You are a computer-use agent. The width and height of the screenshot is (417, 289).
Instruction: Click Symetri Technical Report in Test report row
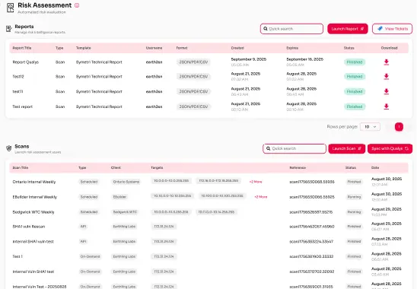(x=99, y=106)
